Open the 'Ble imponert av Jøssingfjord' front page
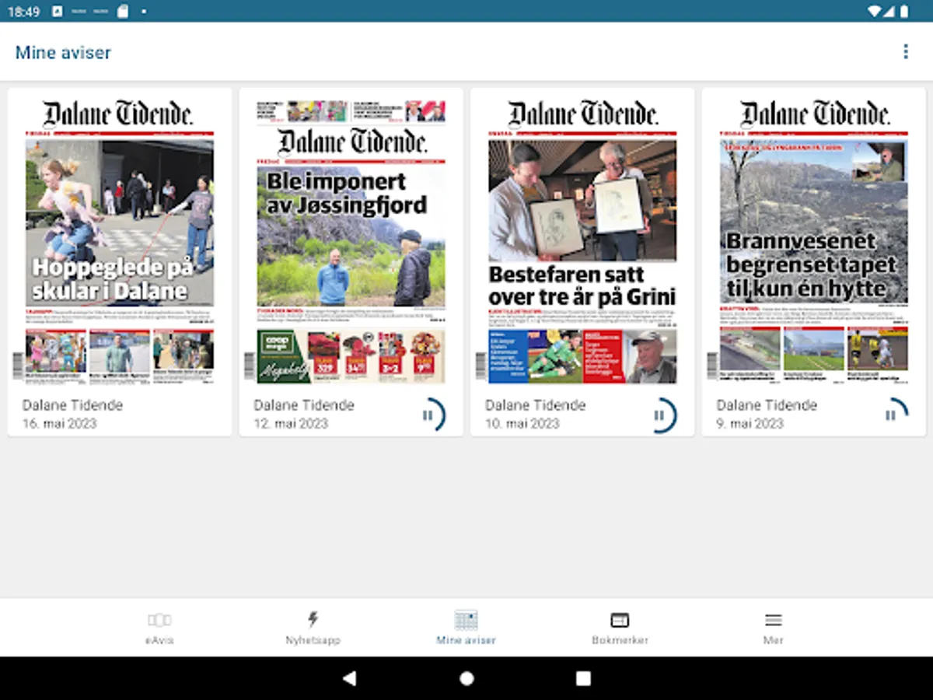Image resolution: width=933 pixels, height=700 pixels. pyautogui.click(x=351, y=241)
